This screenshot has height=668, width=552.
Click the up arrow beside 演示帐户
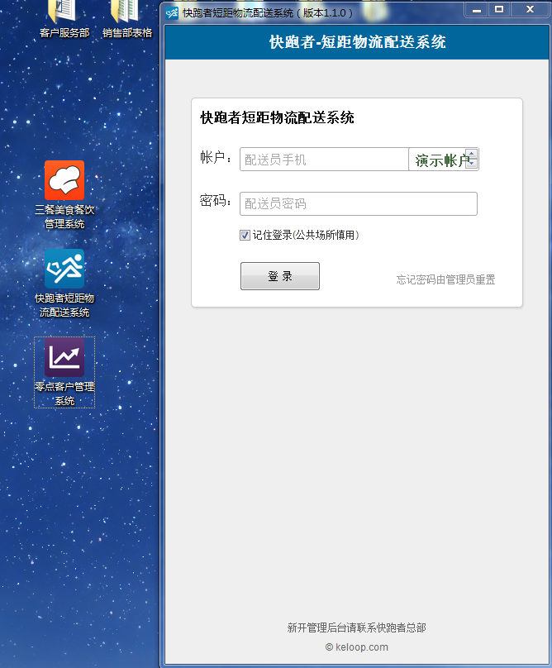tap(472, 154)
